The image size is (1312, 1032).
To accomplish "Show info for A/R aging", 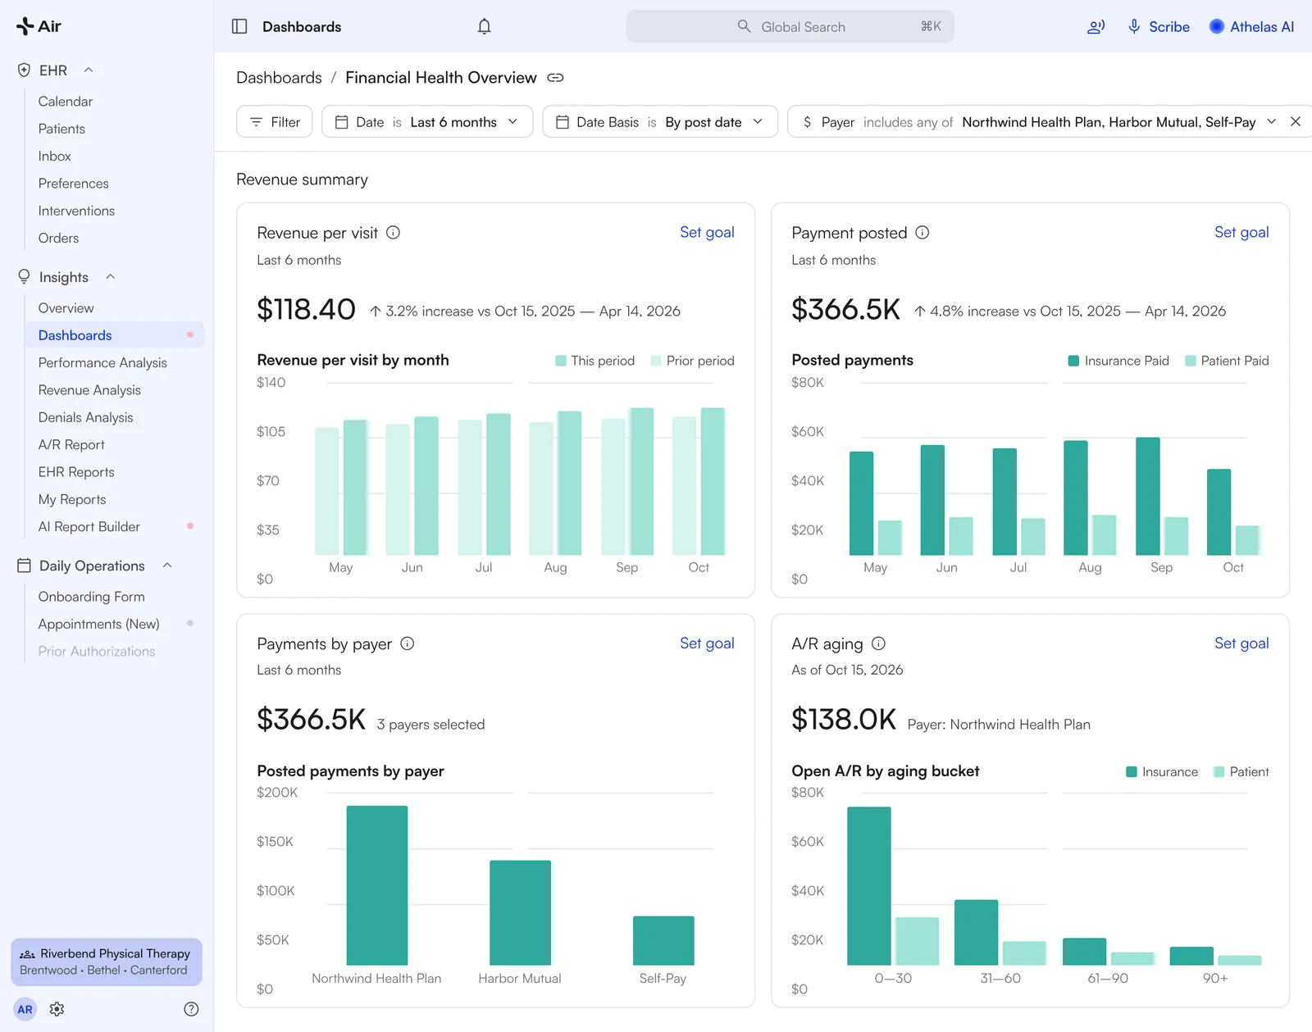I will tap(878, 643).
